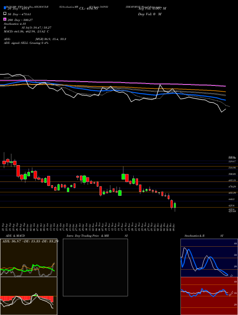This screenshot has height=315, width=238.
Task: Click the Stochastics 4.13 reading
Action: [15, 24]
